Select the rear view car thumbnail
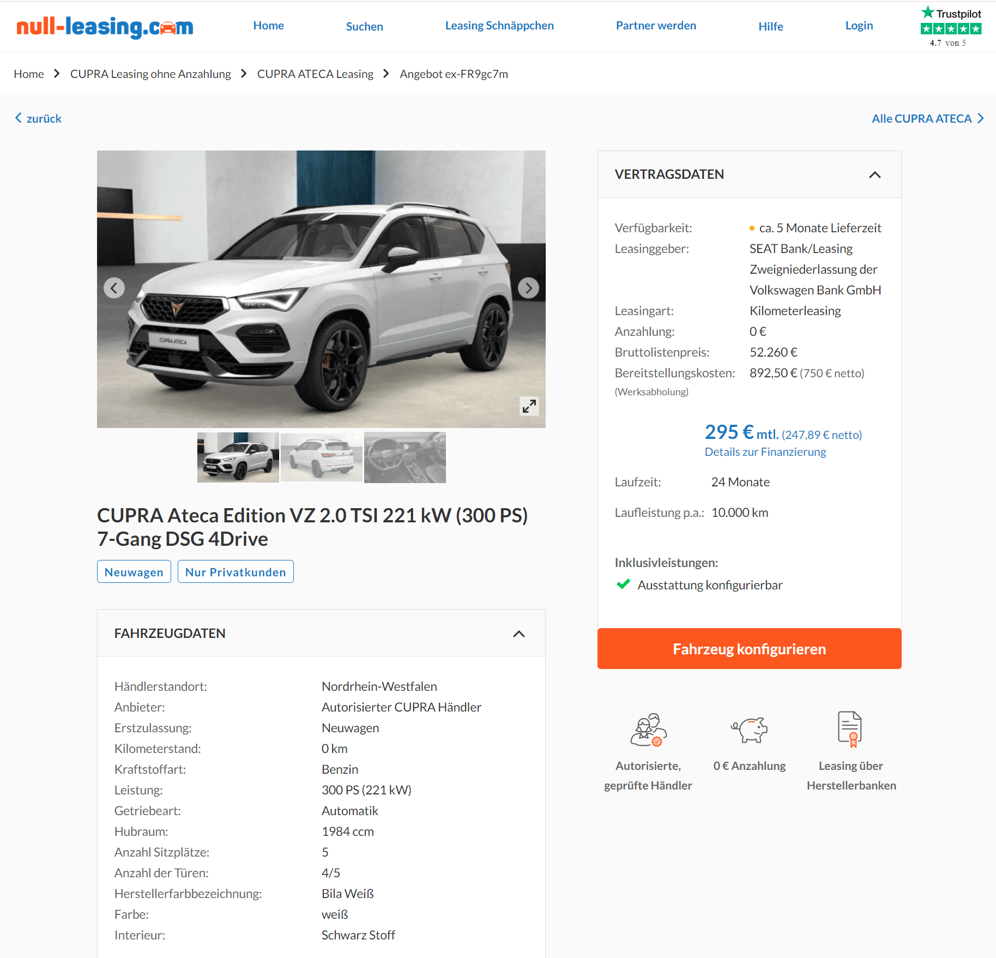This screenshot has height=958, width=996. point(322,457)
